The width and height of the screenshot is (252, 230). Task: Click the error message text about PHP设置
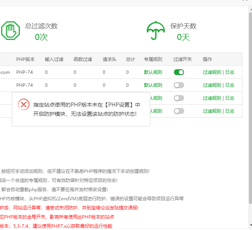pyautogui.click(x=87, y=109)
